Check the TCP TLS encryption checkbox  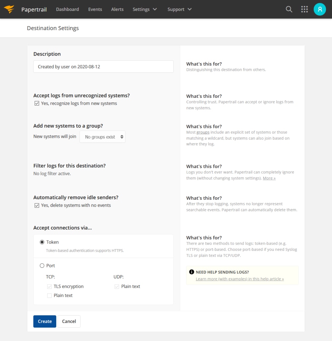pyautogui.click(x=49, y=286)
